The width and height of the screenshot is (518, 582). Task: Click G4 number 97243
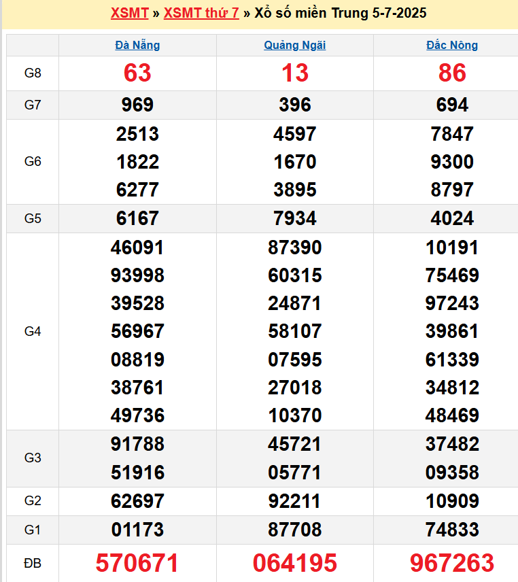[452, 304]
